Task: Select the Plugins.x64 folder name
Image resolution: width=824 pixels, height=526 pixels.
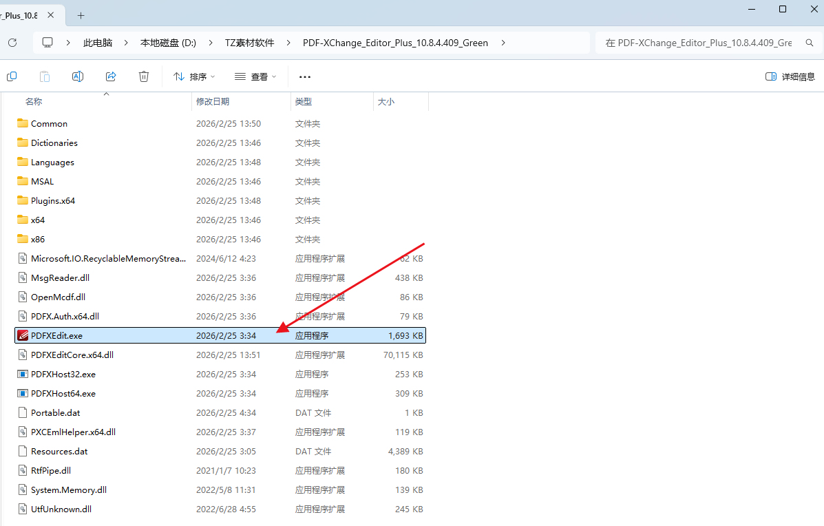Action: (53, 201)
